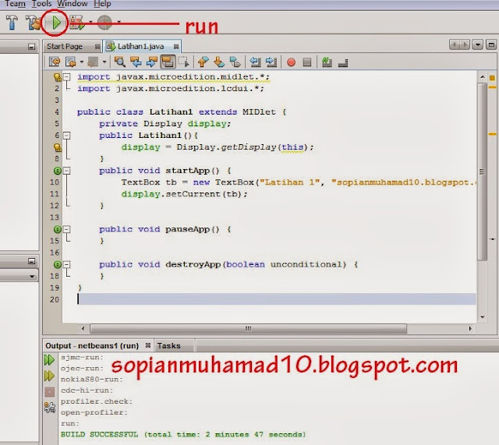Run the project with the green play button
Viewport: 499px width, 445px height.
pyautogui.click(x=56, y=23)
